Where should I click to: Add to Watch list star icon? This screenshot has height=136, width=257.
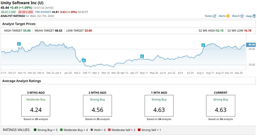242,16
